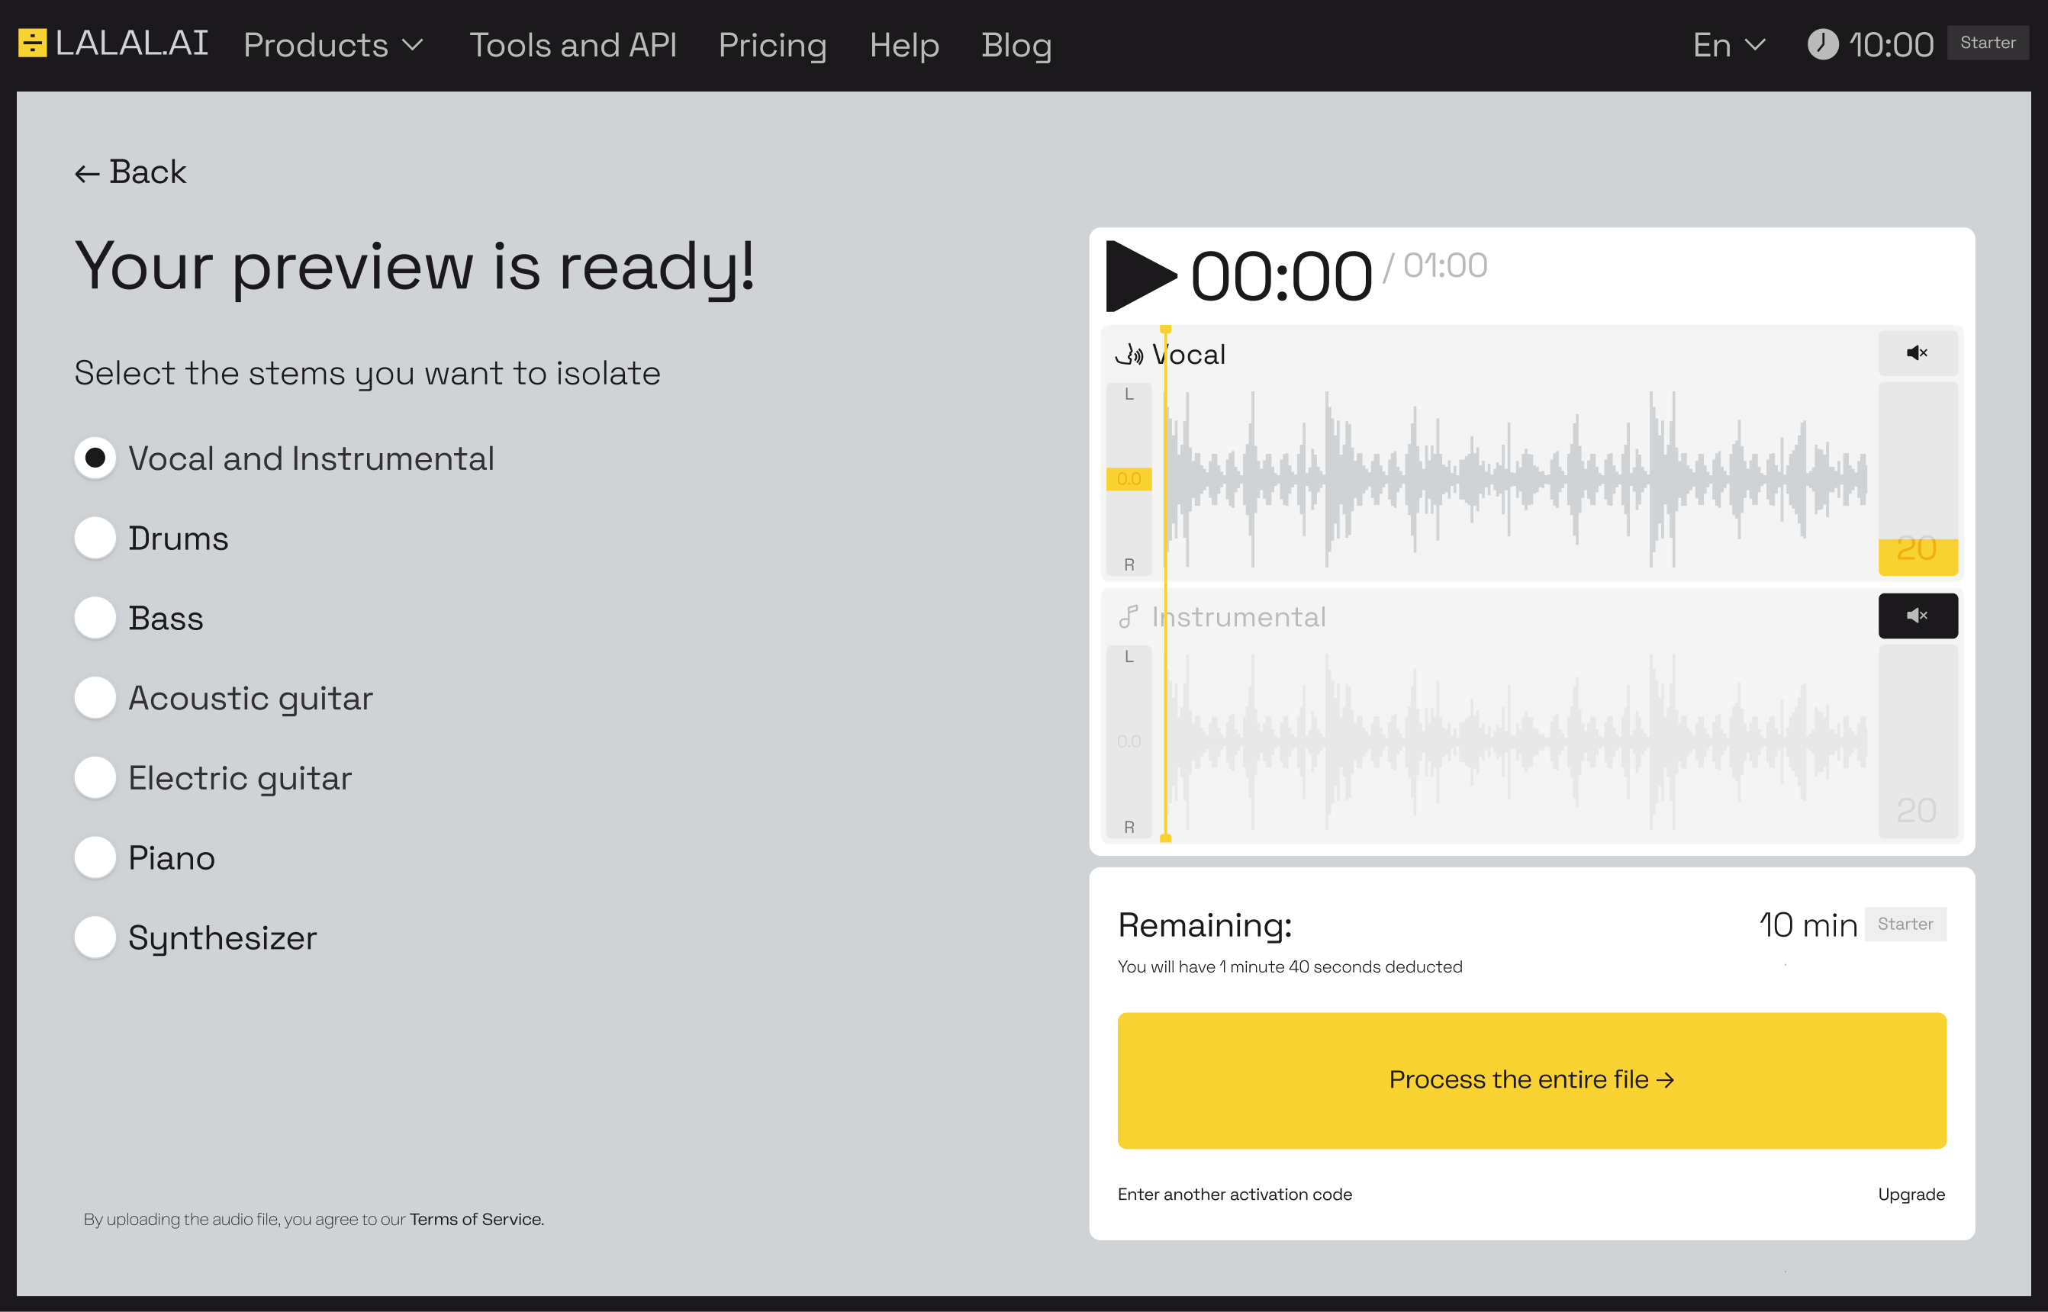Click the Instrumental music note icon

pyautogui.click(x=1129, y=616)
